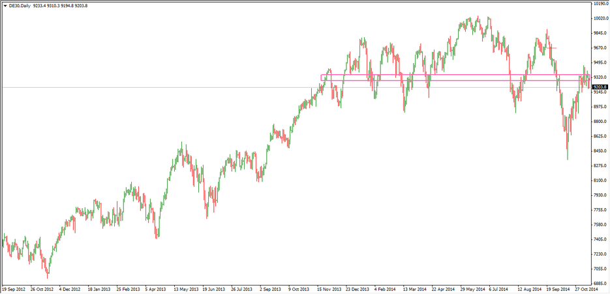
Task: Click the current price label 9203.8
Action: pyautogui.click(x=600, y=87)
